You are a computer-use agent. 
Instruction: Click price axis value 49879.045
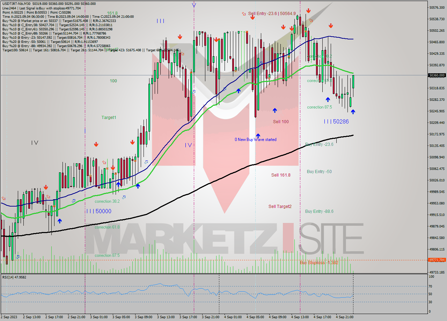click(x=437, y=226)
